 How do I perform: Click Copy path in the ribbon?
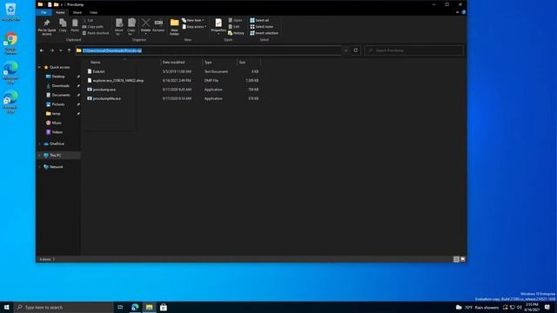[93, 27]
